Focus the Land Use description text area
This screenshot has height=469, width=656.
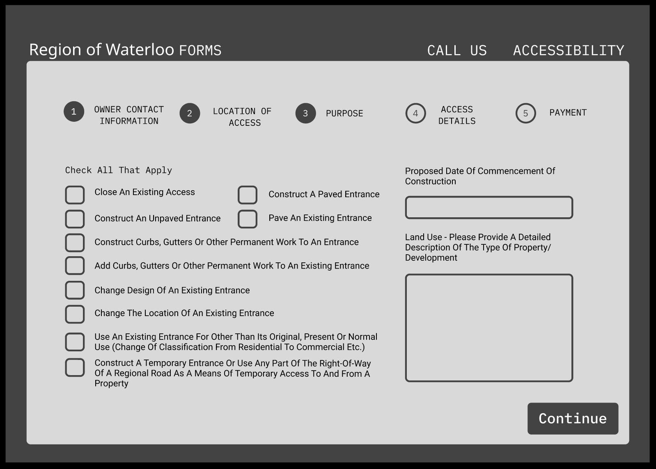tap(489, 328)
